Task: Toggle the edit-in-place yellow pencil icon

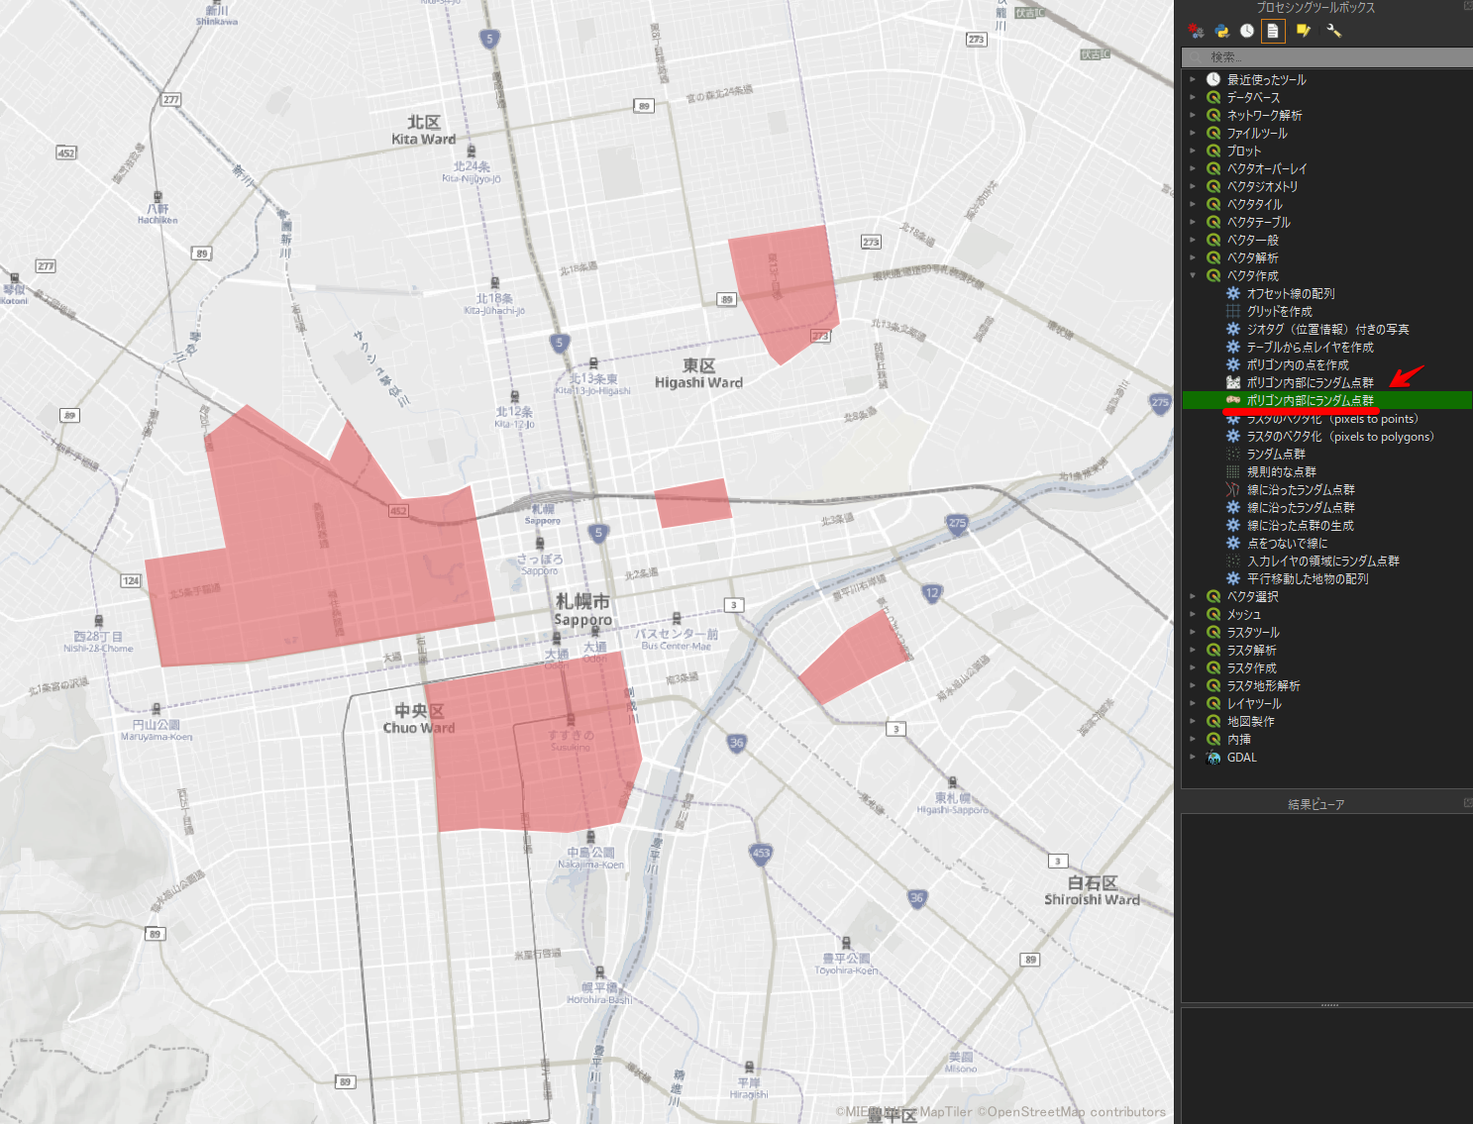Action: coord(1304,31)
